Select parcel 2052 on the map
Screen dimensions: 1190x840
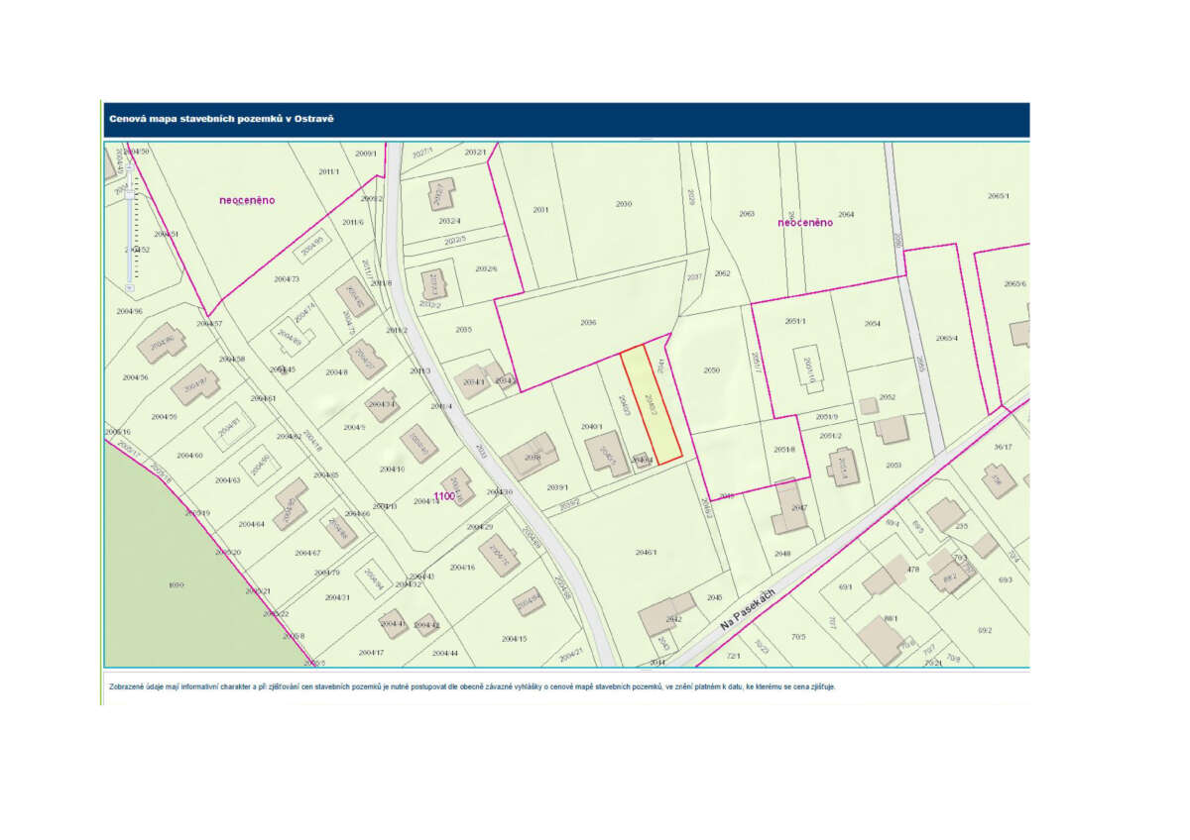888,397
